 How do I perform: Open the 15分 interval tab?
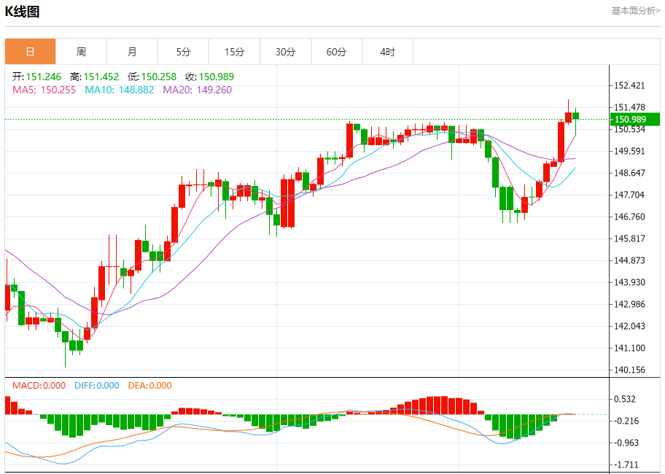pyautogui.click(x=235, y=52)
